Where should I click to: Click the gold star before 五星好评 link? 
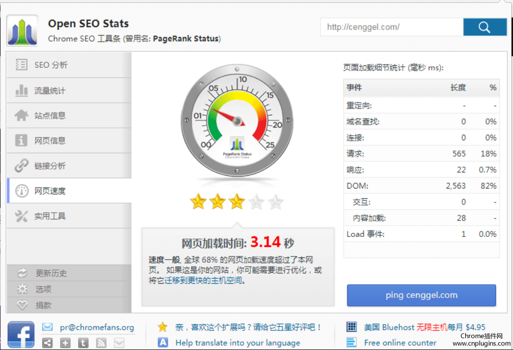click(x=163, y=327)
